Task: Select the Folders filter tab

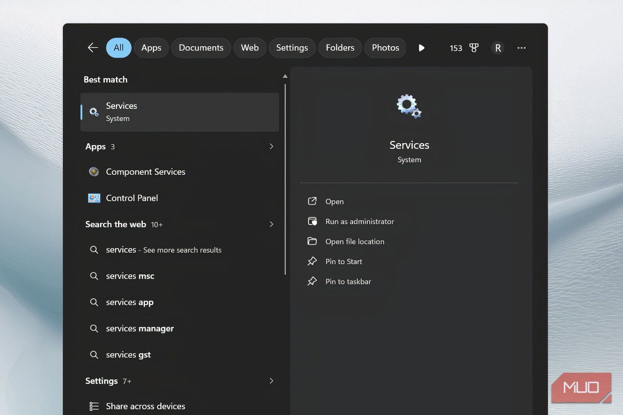Action: click(x=340, y=48)
